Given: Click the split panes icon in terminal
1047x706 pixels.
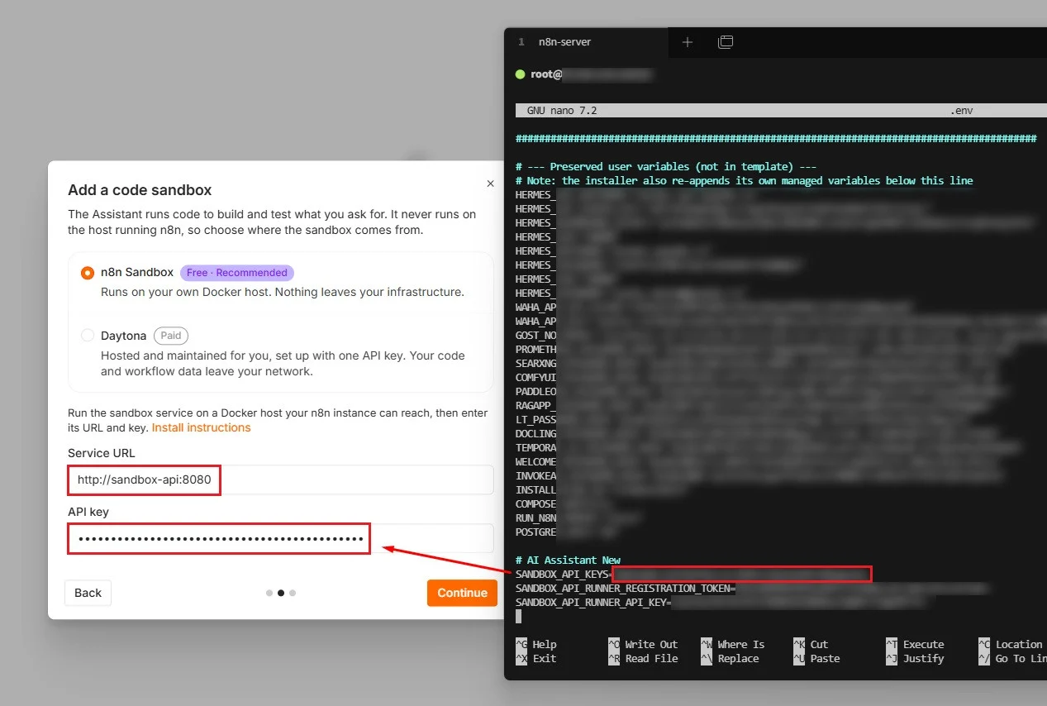Looking at the screenshot, I should pos(726,41).
